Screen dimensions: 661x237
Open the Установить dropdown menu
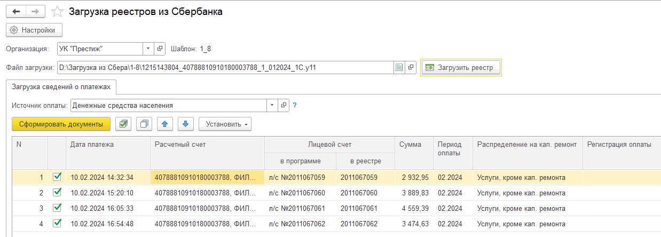coord(225,124)
